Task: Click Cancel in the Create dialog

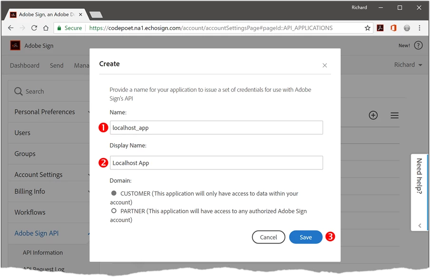Action: point(268,237)
